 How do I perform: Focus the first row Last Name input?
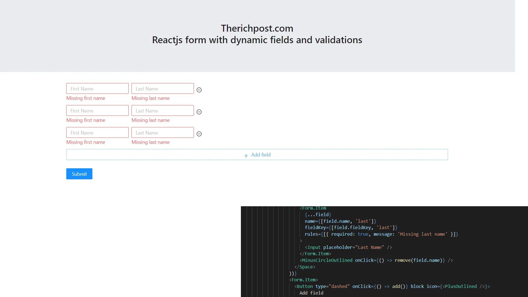163,89
